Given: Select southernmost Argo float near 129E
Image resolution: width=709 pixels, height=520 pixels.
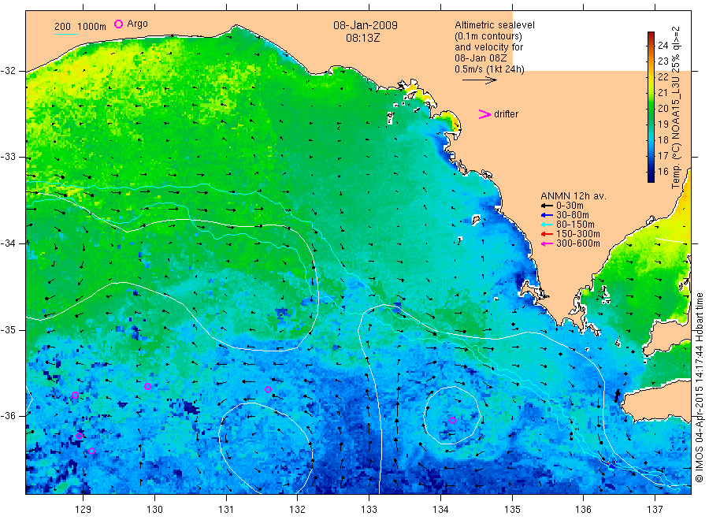Looking at the screenshot, I should (x=92, y=451).
